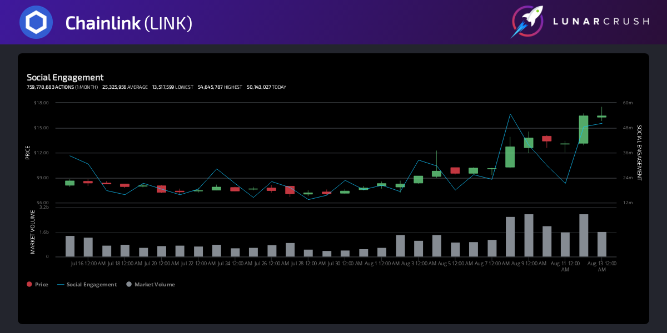Click the LunarCrush rocket logo
667x333 pixels.
(527, 22)
